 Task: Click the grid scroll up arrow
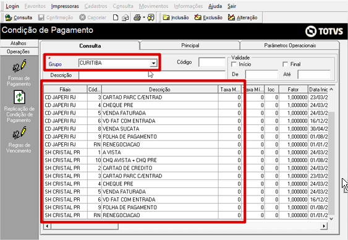(x=331, y=89)
